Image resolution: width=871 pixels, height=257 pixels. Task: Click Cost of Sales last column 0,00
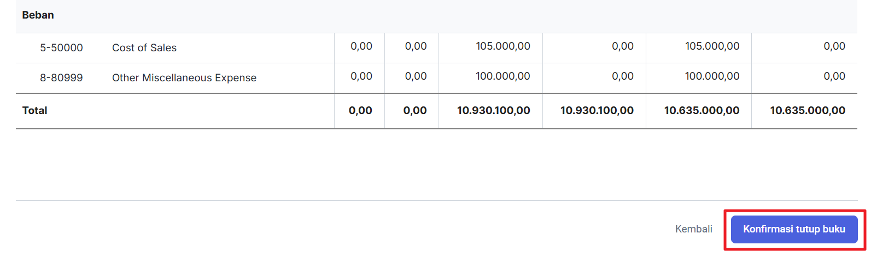click(834, 46)
